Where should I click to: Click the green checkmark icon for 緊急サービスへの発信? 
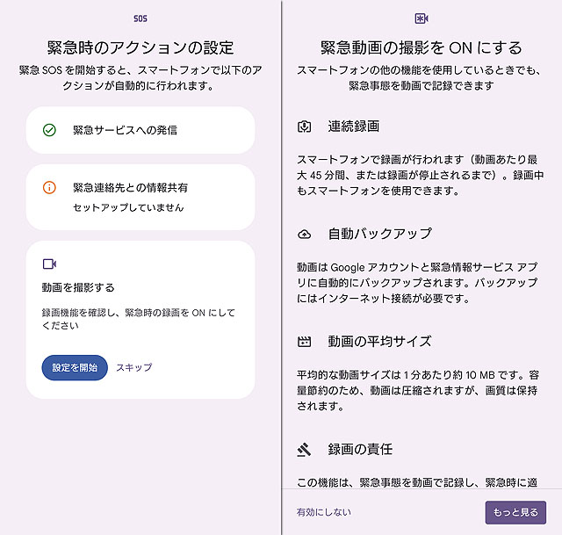tap(49, 130)
